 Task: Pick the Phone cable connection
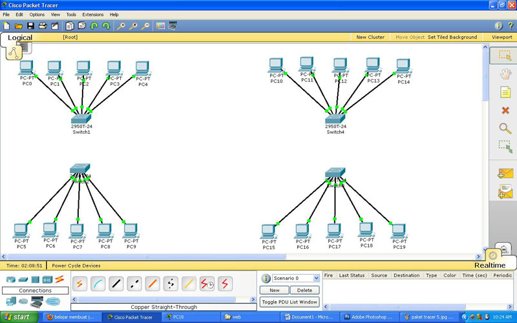tap(171, 284)
